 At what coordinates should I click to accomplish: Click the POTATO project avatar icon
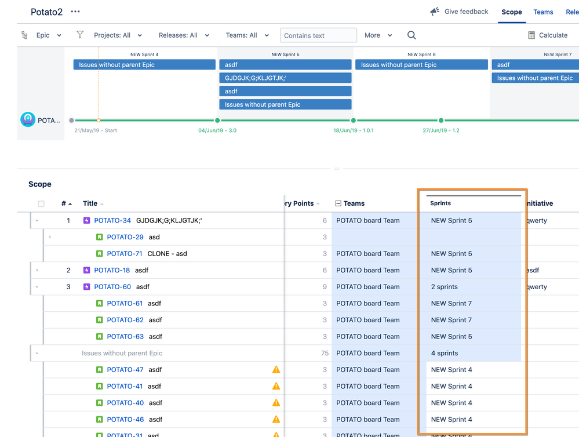28,120
